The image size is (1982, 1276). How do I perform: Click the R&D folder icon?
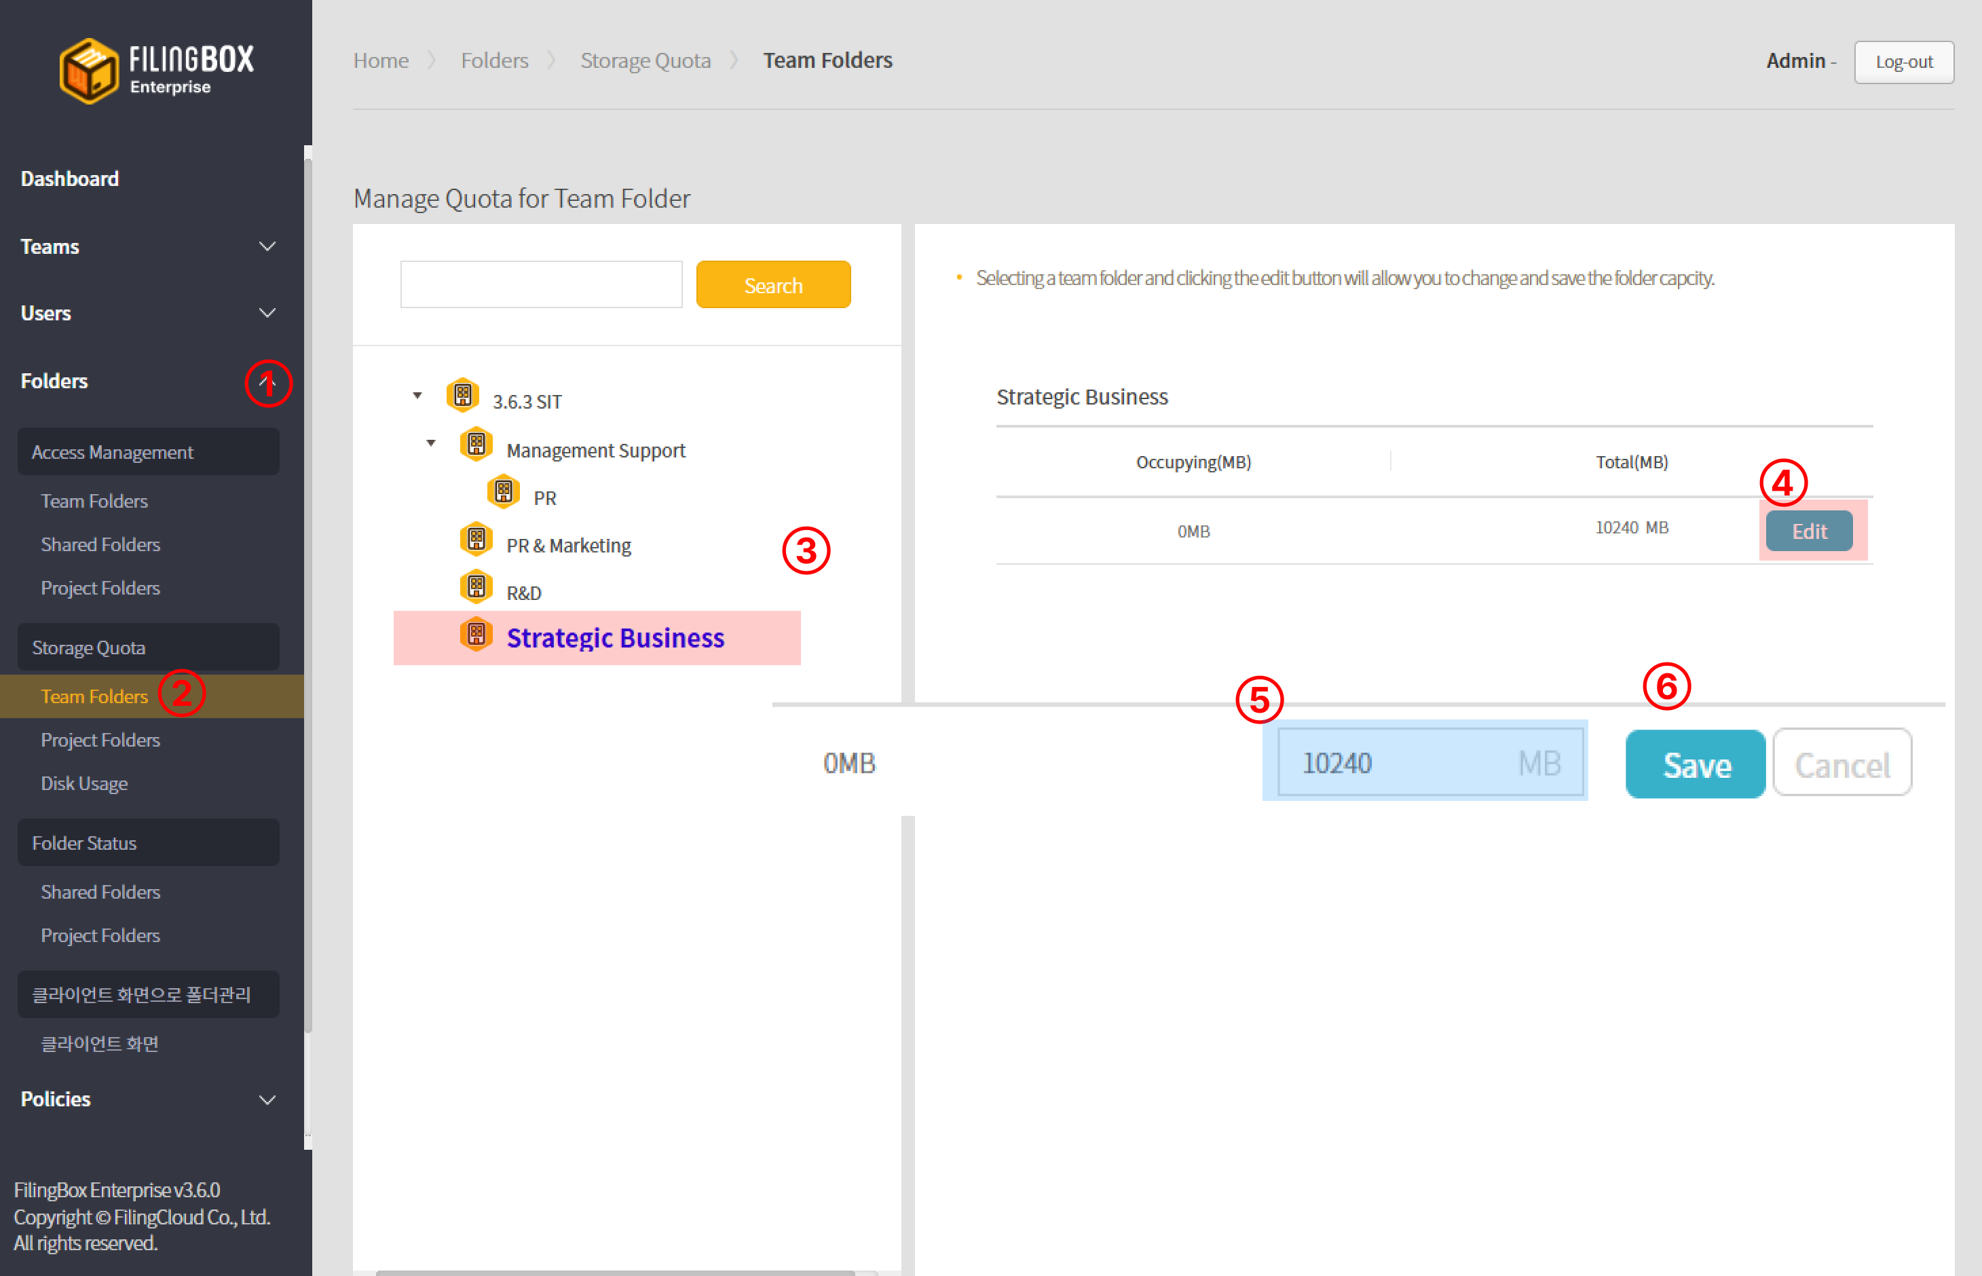pos(476,588)
